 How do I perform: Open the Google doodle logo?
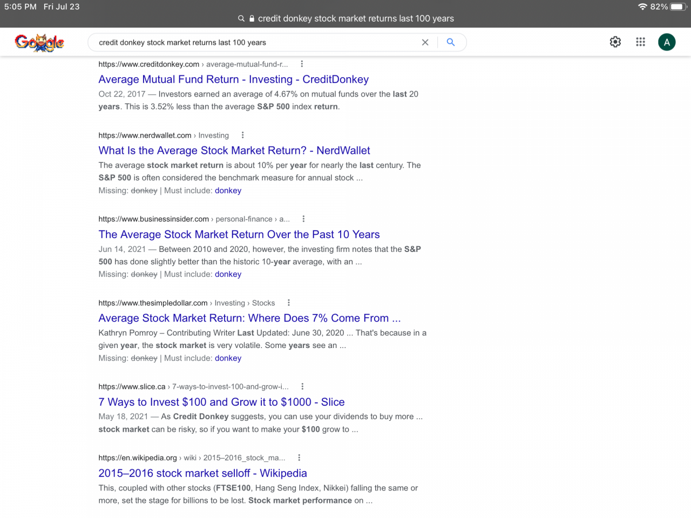[39, 42]
